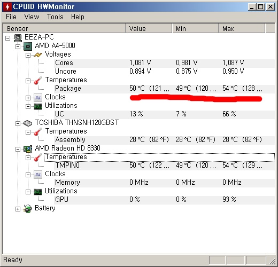Click the Cores current value 1,081 V

(x=140, y=63)
